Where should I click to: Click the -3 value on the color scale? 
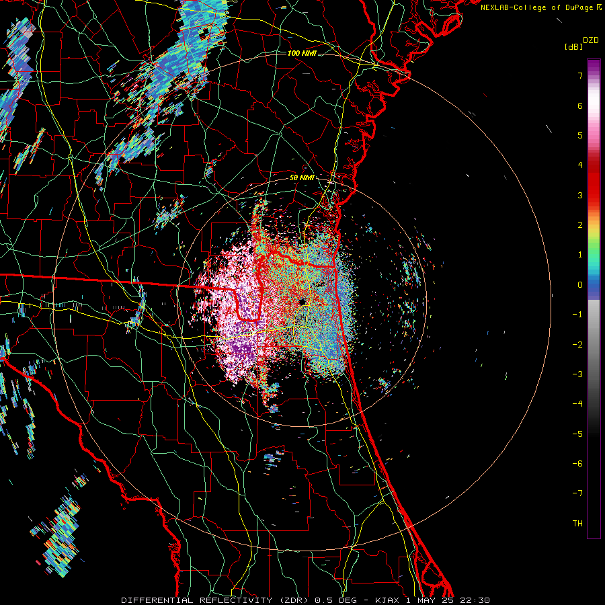(x=577, y=374)
